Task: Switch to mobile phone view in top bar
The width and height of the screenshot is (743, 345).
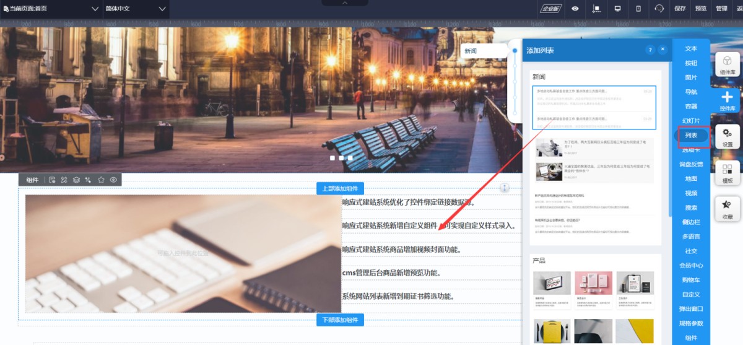Action: [638, 9]
